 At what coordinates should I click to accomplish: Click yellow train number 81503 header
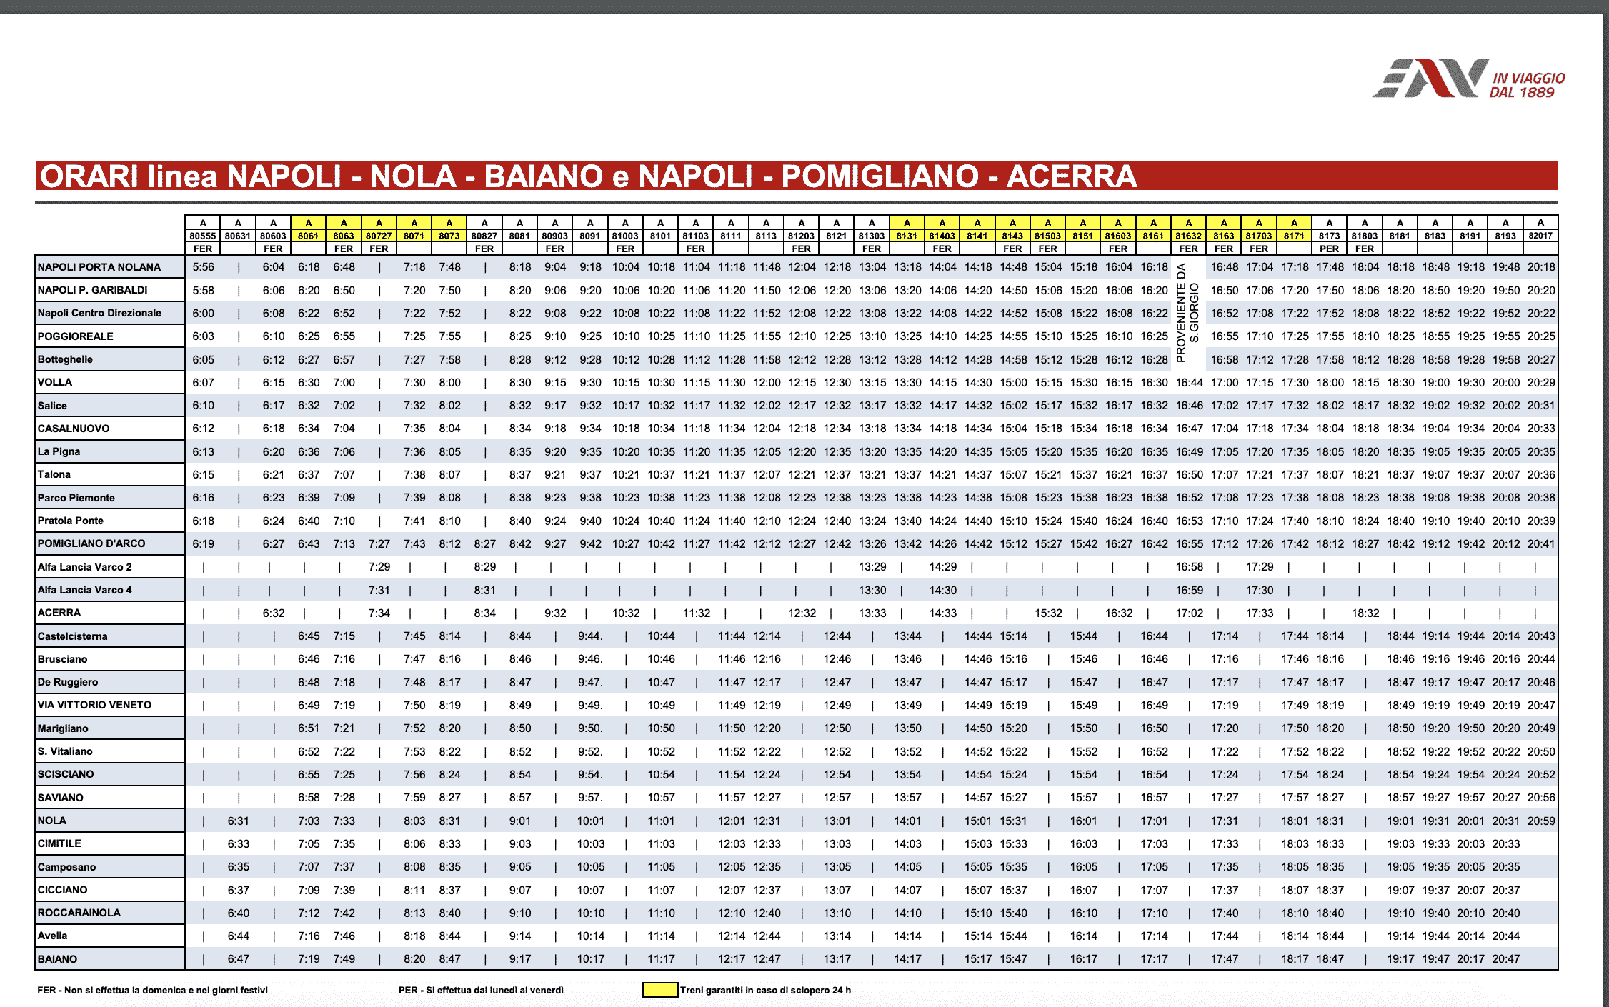point(1048,236)
